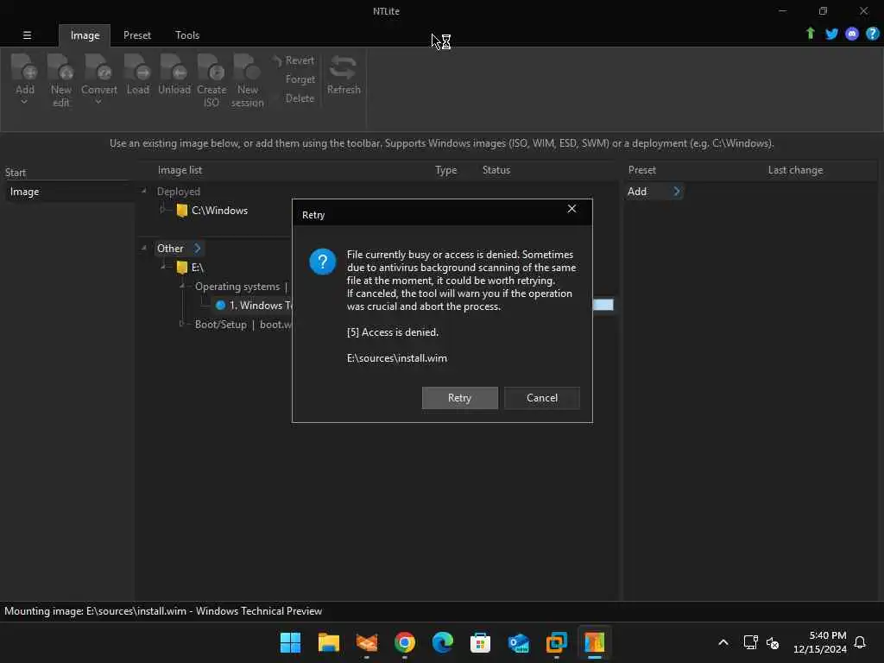Open the notification bell
Viewport: 884px width, 663px height.
(860, 642)
